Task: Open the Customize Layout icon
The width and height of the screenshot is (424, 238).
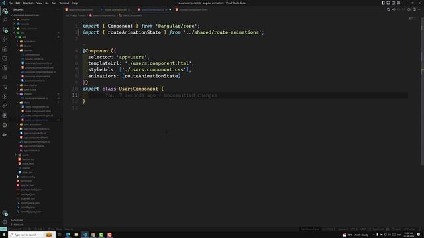Action: (399, 3)
